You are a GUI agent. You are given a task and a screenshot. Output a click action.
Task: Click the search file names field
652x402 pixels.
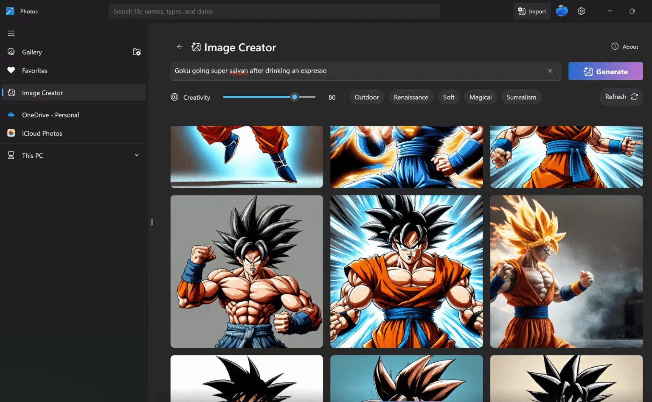point(274,11)
